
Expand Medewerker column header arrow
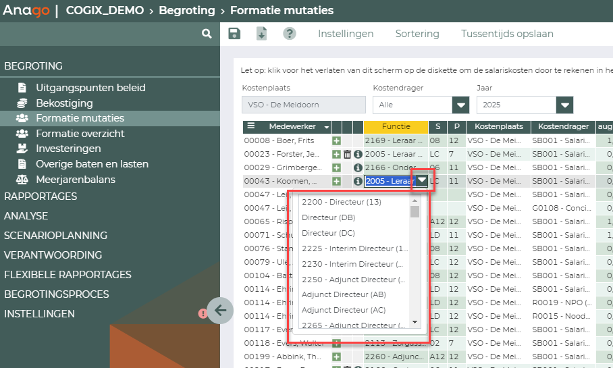pyautogui.click(x=327, y=127)
